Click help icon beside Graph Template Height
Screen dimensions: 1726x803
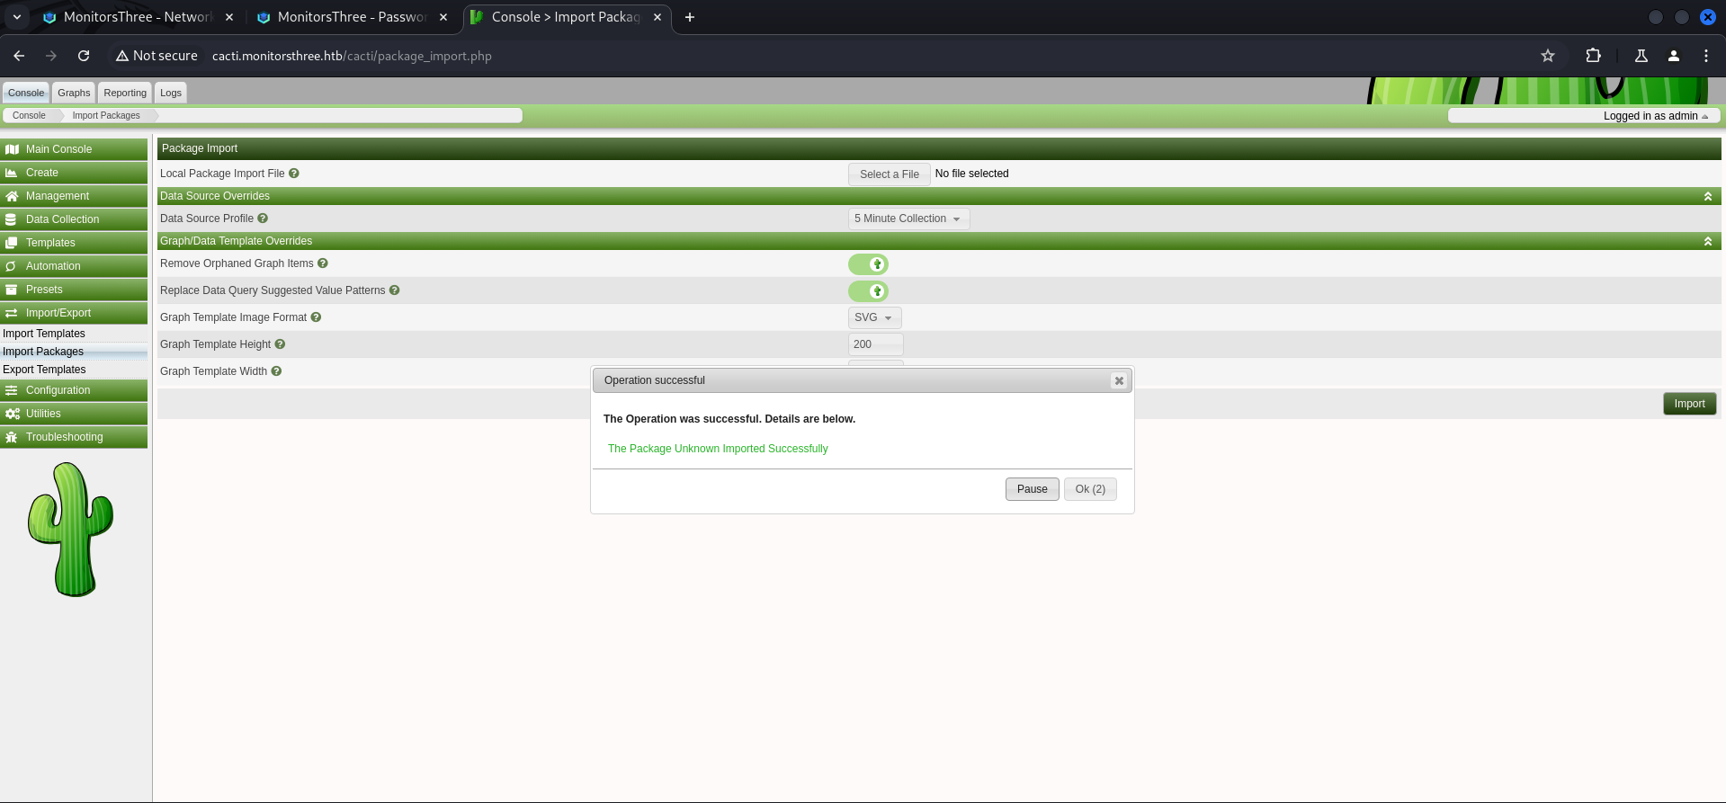point(280,344)
